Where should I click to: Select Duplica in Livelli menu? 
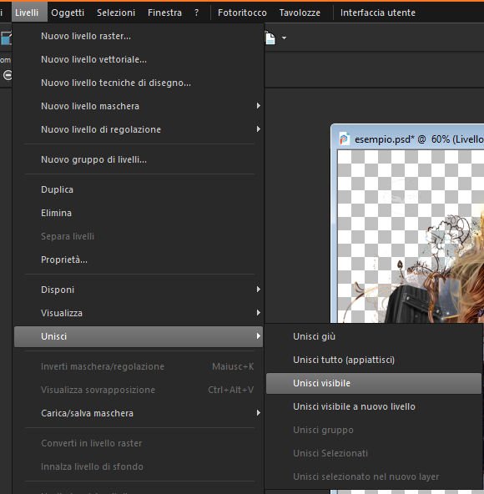139,189
